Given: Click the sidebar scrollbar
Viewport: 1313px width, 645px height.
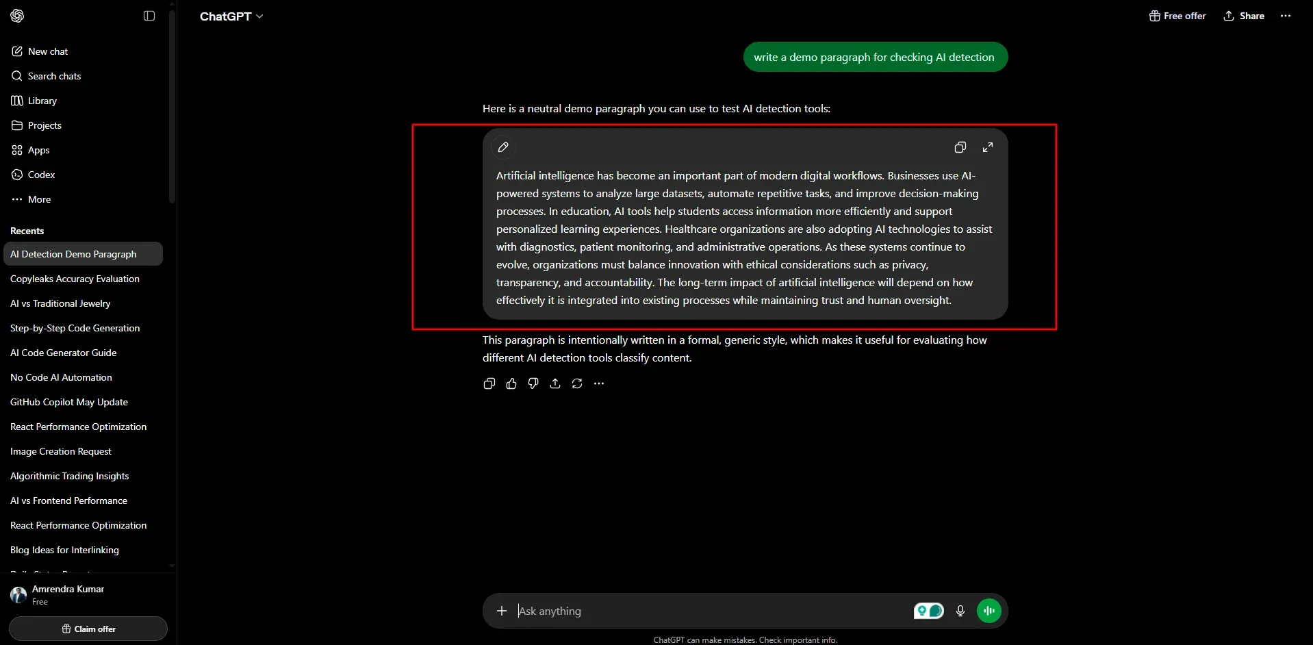Looking at the screenshot, I should [172, 106].
